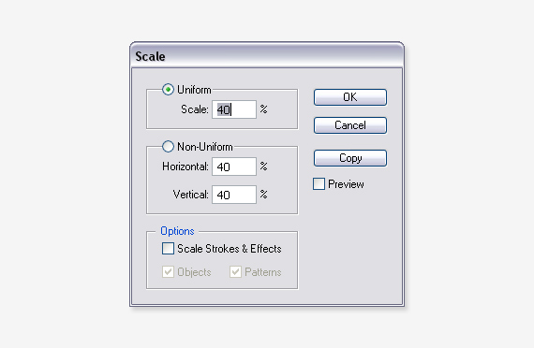This screenshot has width=534, height=348.
Task: Click the Options group heading
Action: [x=177, y=231]
